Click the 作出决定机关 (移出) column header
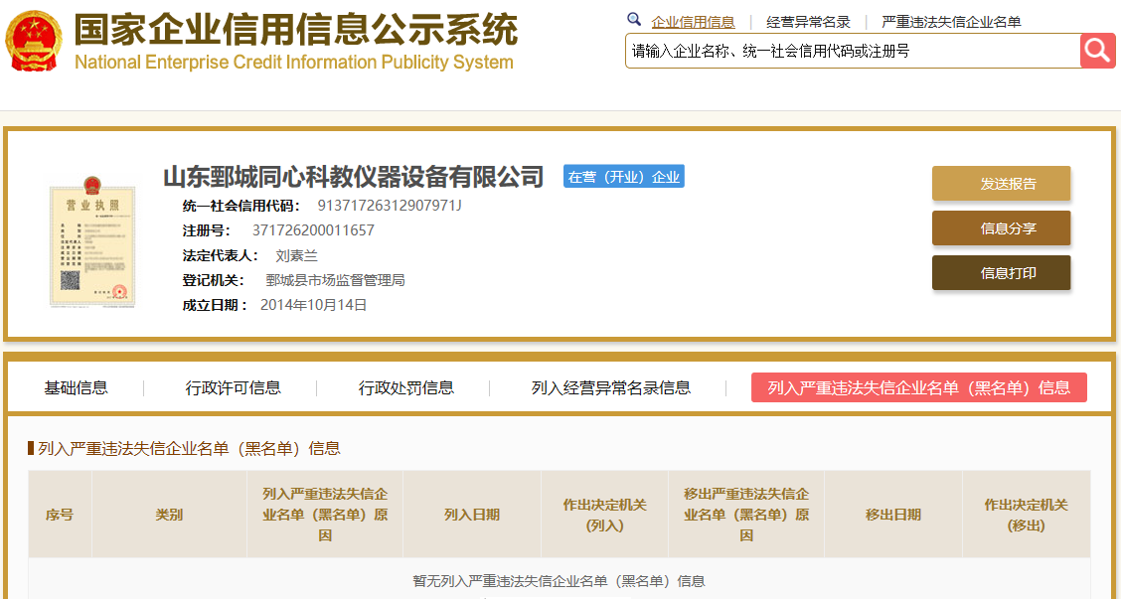This screenshot has width=1121, height=599. click(1026, 515)
